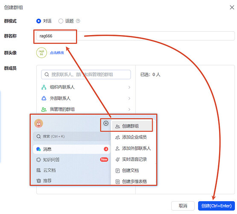The width and height of the screenshot is (237, 214).
Task: Choose 创建文档 from the menu
Action: [134, 170]
